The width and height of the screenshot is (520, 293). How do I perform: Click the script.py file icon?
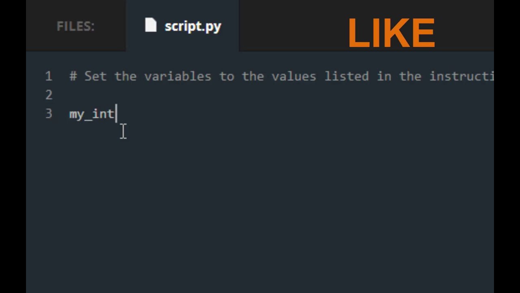point(151,26)
